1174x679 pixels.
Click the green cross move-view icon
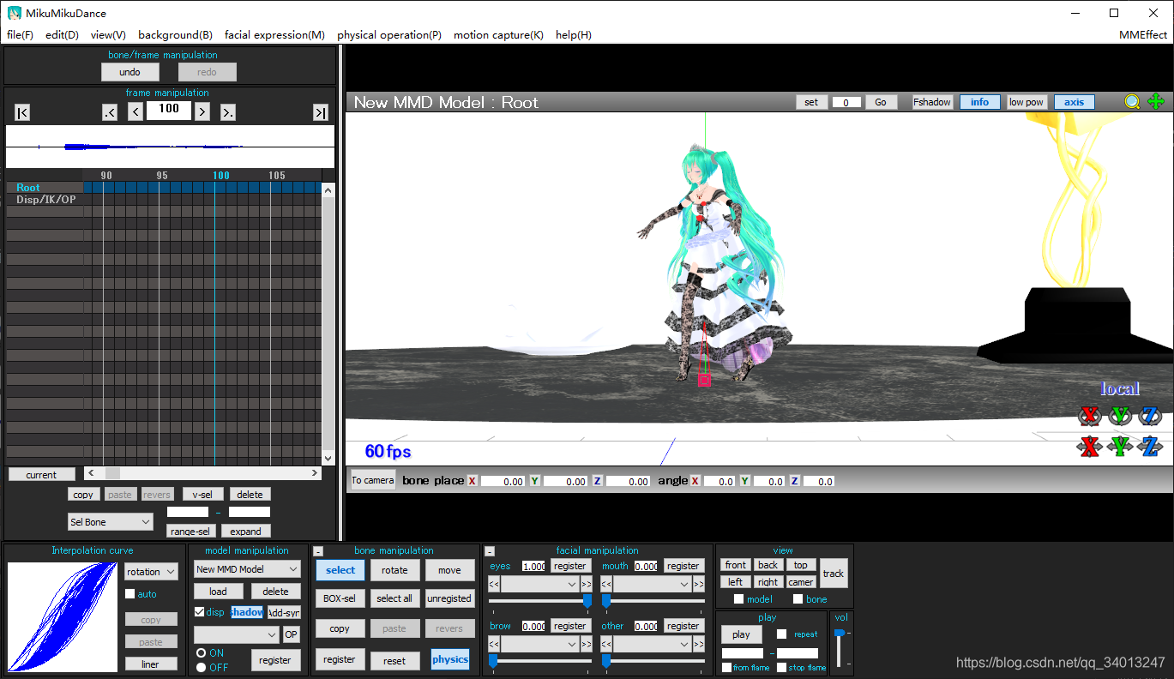(1156, 102)
